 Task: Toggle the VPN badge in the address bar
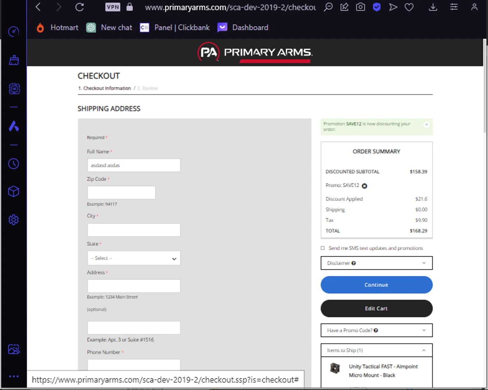click(x=113, y=7)
